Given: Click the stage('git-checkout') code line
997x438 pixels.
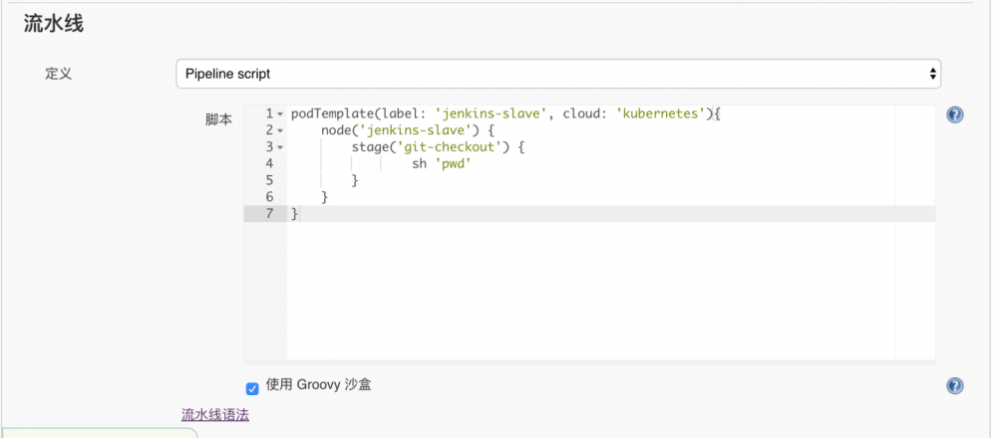Looking at the screenshot, I should pyautogui.click(x=437, y=147).
